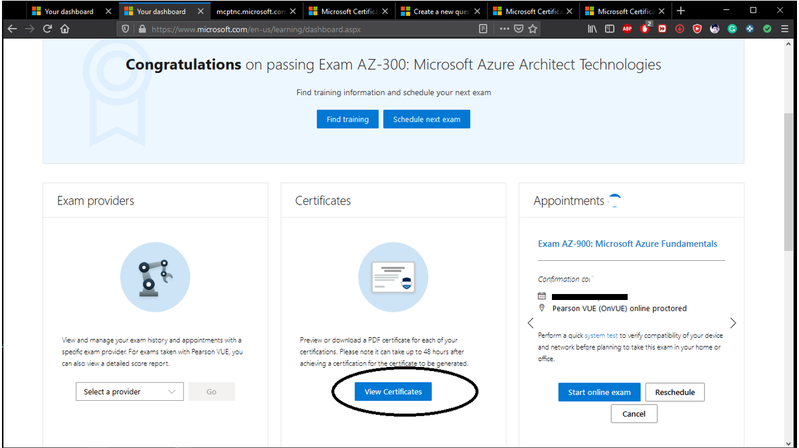
Task: Open the Grammarly extension icon
Action: [732, 29]
